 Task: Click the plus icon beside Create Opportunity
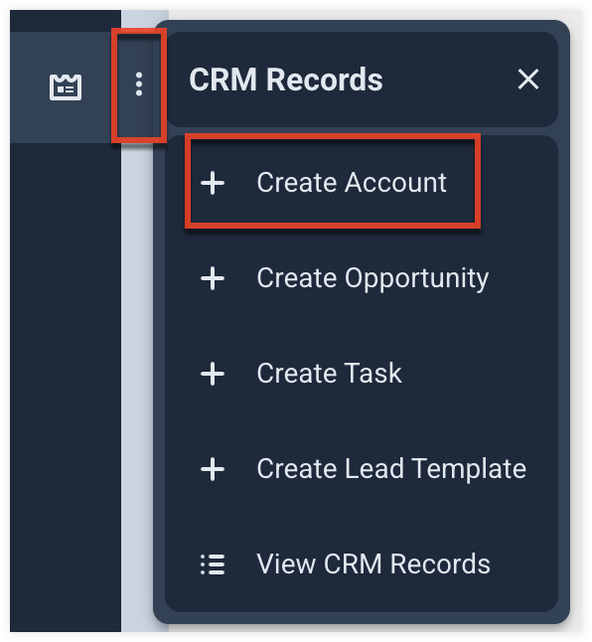pyautogui.click(x=213, y=278)
